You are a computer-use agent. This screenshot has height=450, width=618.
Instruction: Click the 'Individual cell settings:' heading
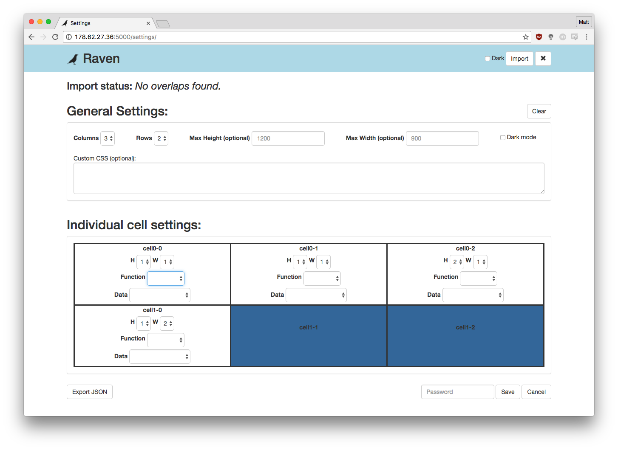(134, 225)
